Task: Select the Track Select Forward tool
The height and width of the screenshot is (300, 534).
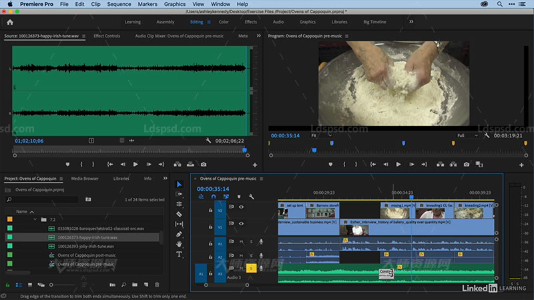Action: tap(179, 194)
